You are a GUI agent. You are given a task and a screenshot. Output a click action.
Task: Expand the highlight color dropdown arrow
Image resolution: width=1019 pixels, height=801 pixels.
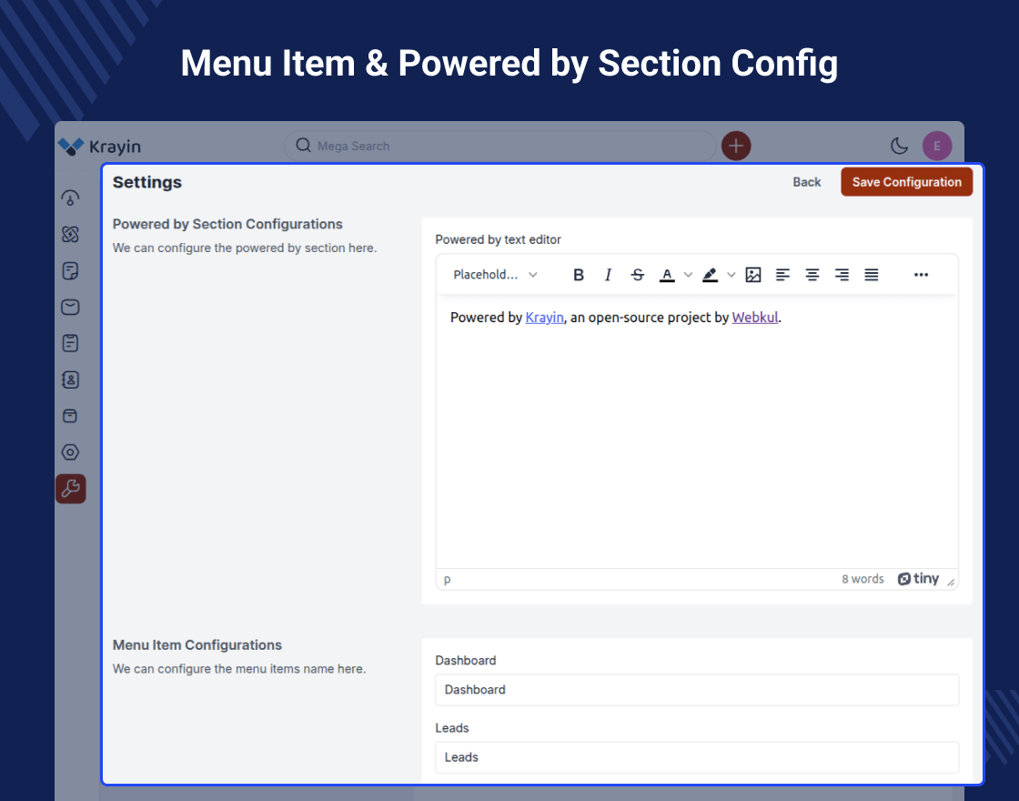coord(731,275)
